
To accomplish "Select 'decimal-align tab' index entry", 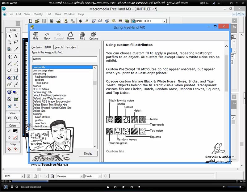I will (42, 92).
